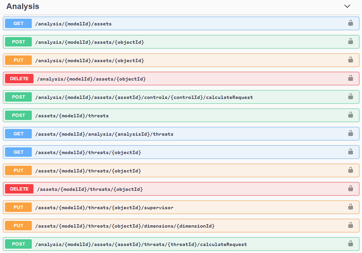Screen dimensions: 362x253
Task: Click lock icon on controls calculateRequest row
Action: click(350, 97)
